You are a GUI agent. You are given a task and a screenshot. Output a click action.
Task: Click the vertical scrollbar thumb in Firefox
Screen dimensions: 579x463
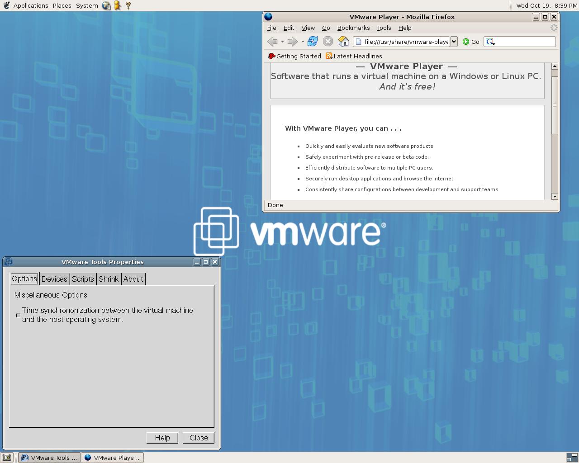tap(555, 105)
